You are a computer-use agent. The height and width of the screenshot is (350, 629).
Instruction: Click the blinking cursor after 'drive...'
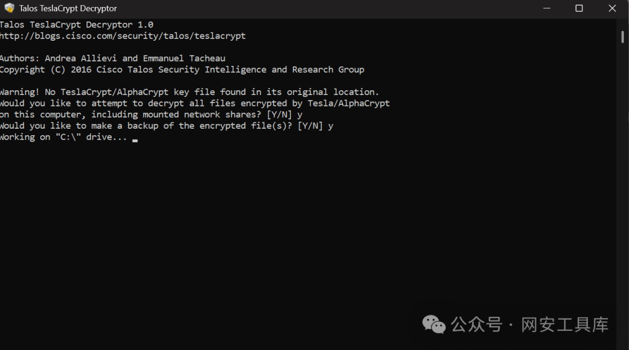pyautogui.click(x=135, y=140)
